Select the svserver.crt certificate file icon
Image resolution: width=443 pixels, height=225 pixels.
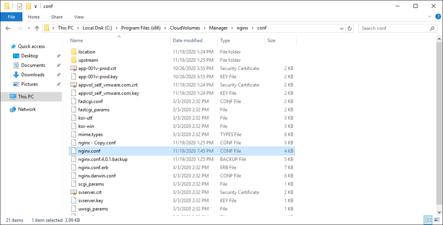click(x=74, y=192)
